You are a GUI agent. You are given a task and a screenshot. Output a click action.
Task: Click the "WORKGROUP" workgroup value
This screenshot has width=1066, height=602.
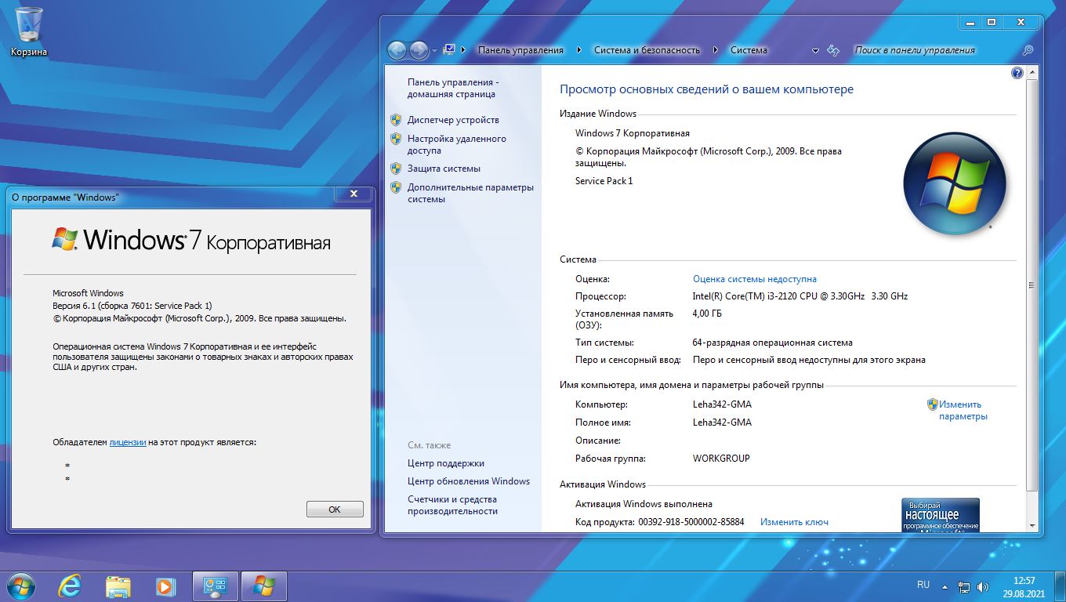721,459
